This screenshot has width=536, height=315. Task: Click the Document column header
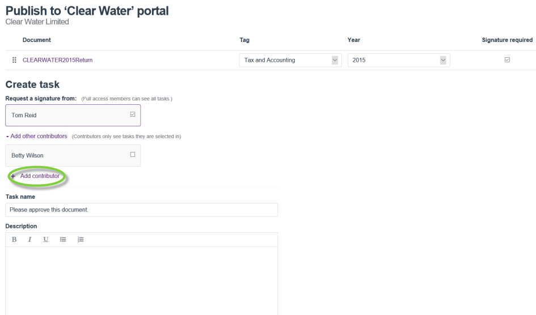(x=37, y=40)
